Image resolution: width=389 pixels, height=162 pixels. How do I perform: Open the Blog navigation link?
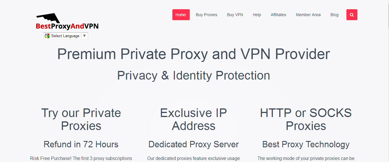click(334, 15)
